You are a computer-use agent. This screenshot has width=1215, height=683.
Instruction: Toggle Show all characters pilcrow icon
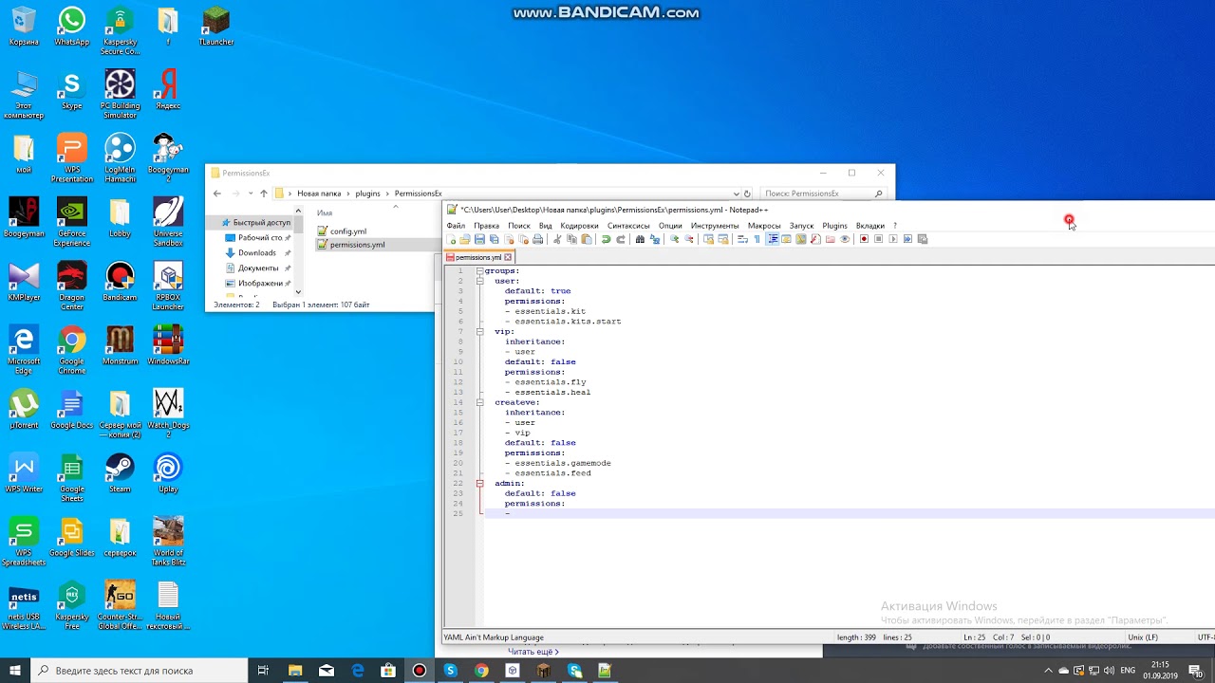coord(757,239)
